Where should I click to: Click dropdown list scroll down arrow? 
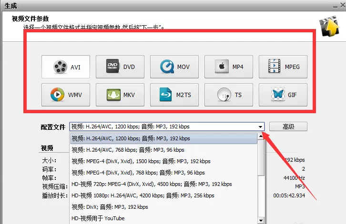tap(261, 221)
